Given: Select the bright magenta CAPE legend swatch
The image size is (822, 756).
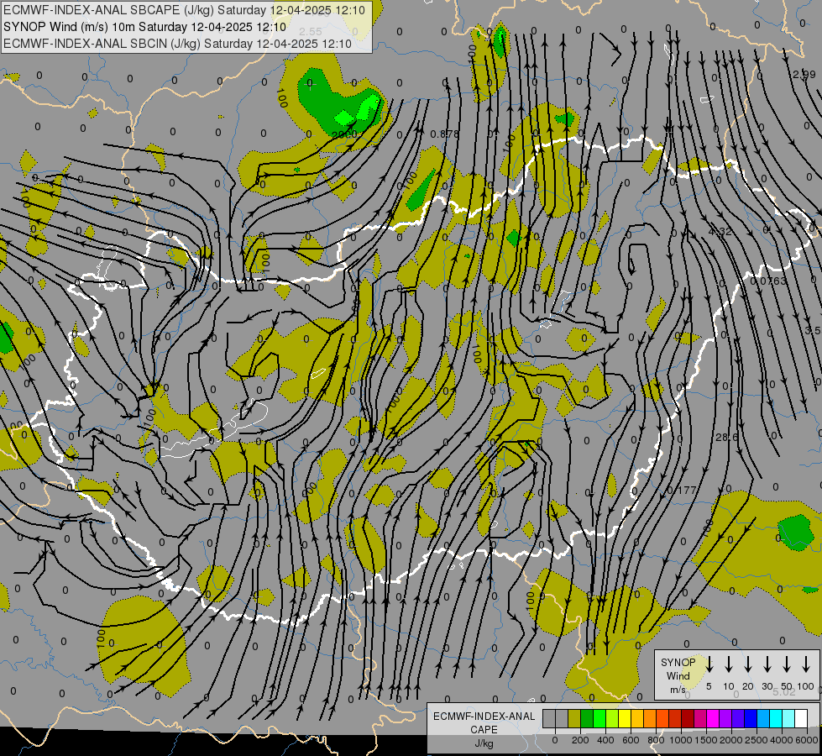Looking at the screenshot, I should tap(713, 719).
